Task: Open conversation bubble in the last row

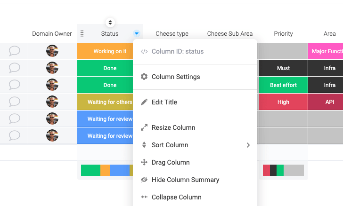Action: click(x=15, y=135)
